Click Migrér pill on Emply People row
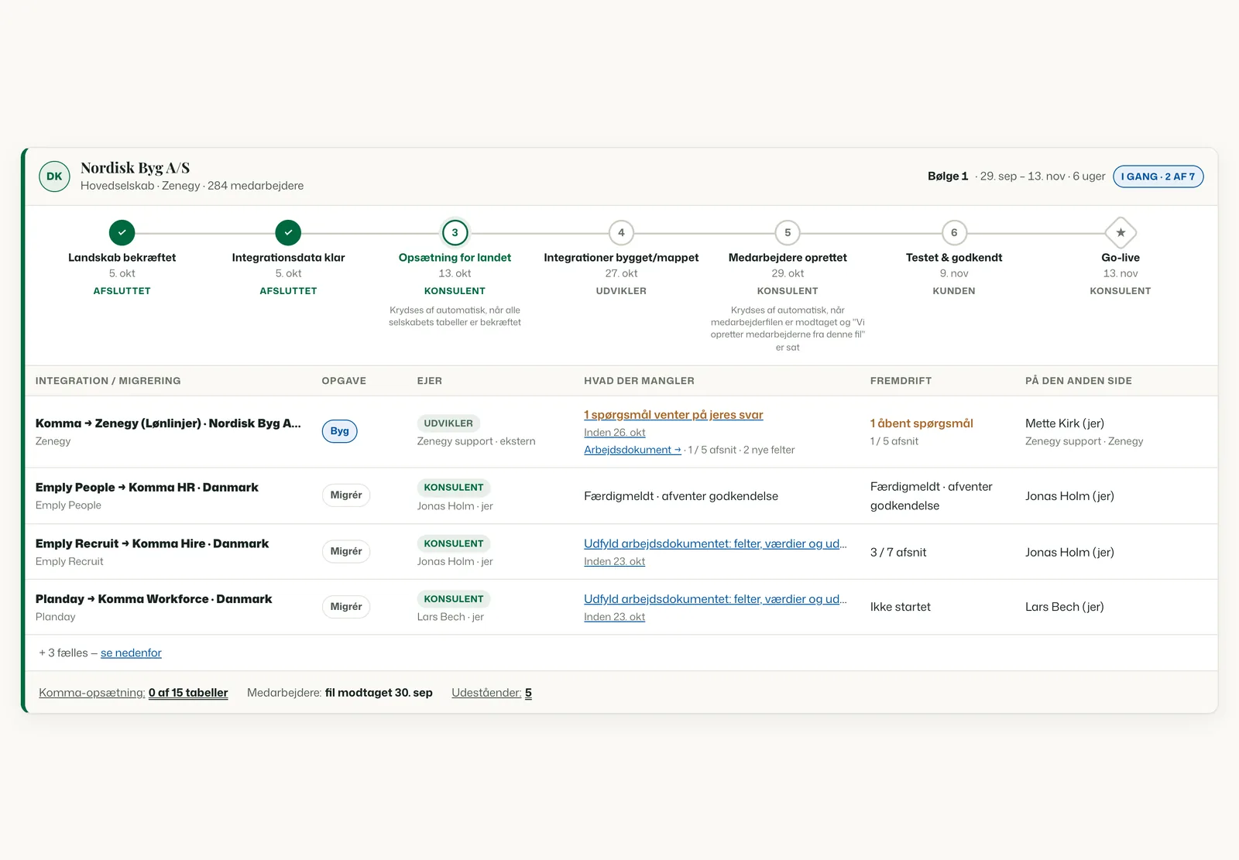 point(346,495)
